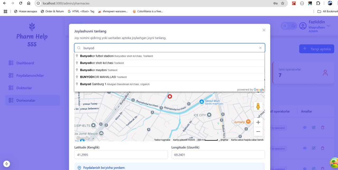View first pharmacy row with eye icon
This screenshot has height=170, width=338.
click(x=304, y=127)
